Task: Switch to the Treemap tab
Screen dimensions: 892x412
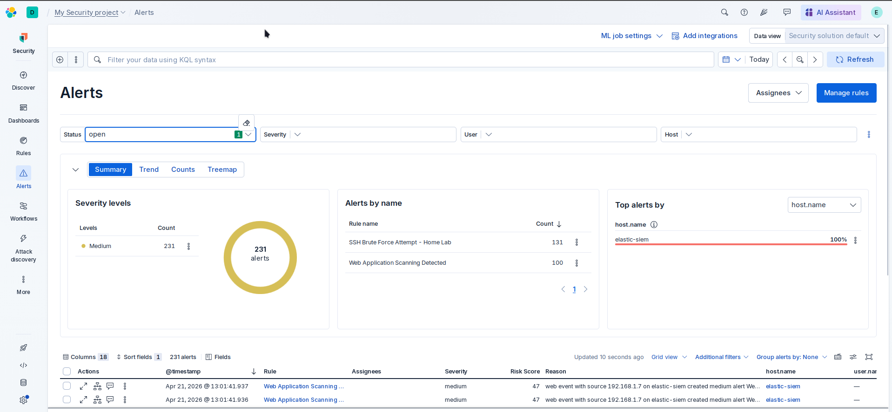Action: point(222,170)
